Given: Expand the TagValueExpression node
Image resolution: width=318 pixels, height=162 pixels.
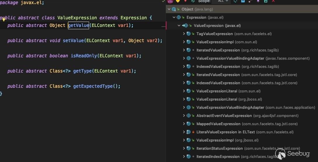Looking at the screenshot, I should pos(184,34).
